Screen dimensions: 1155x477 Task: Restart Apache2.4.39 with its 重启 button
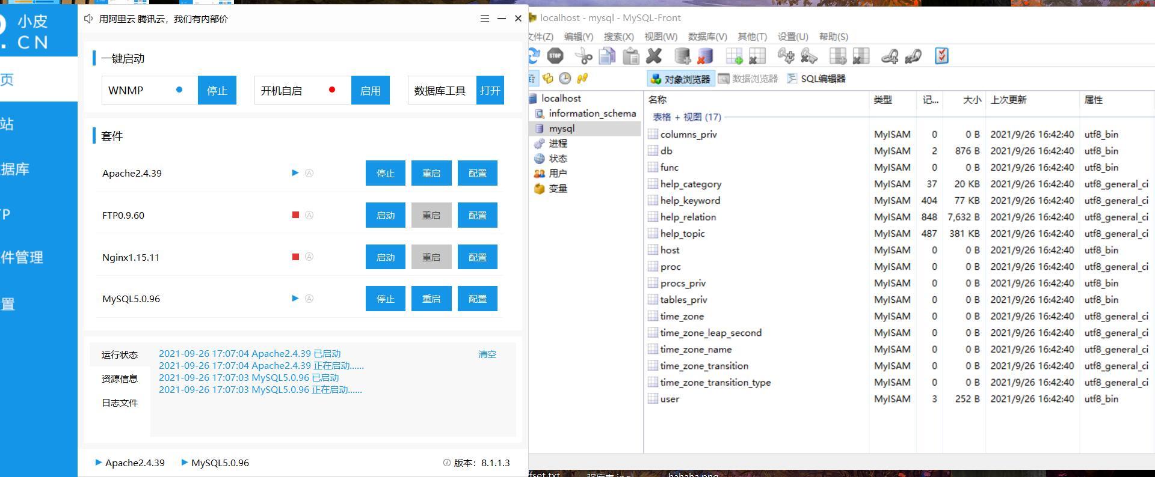tap(431, 173)
